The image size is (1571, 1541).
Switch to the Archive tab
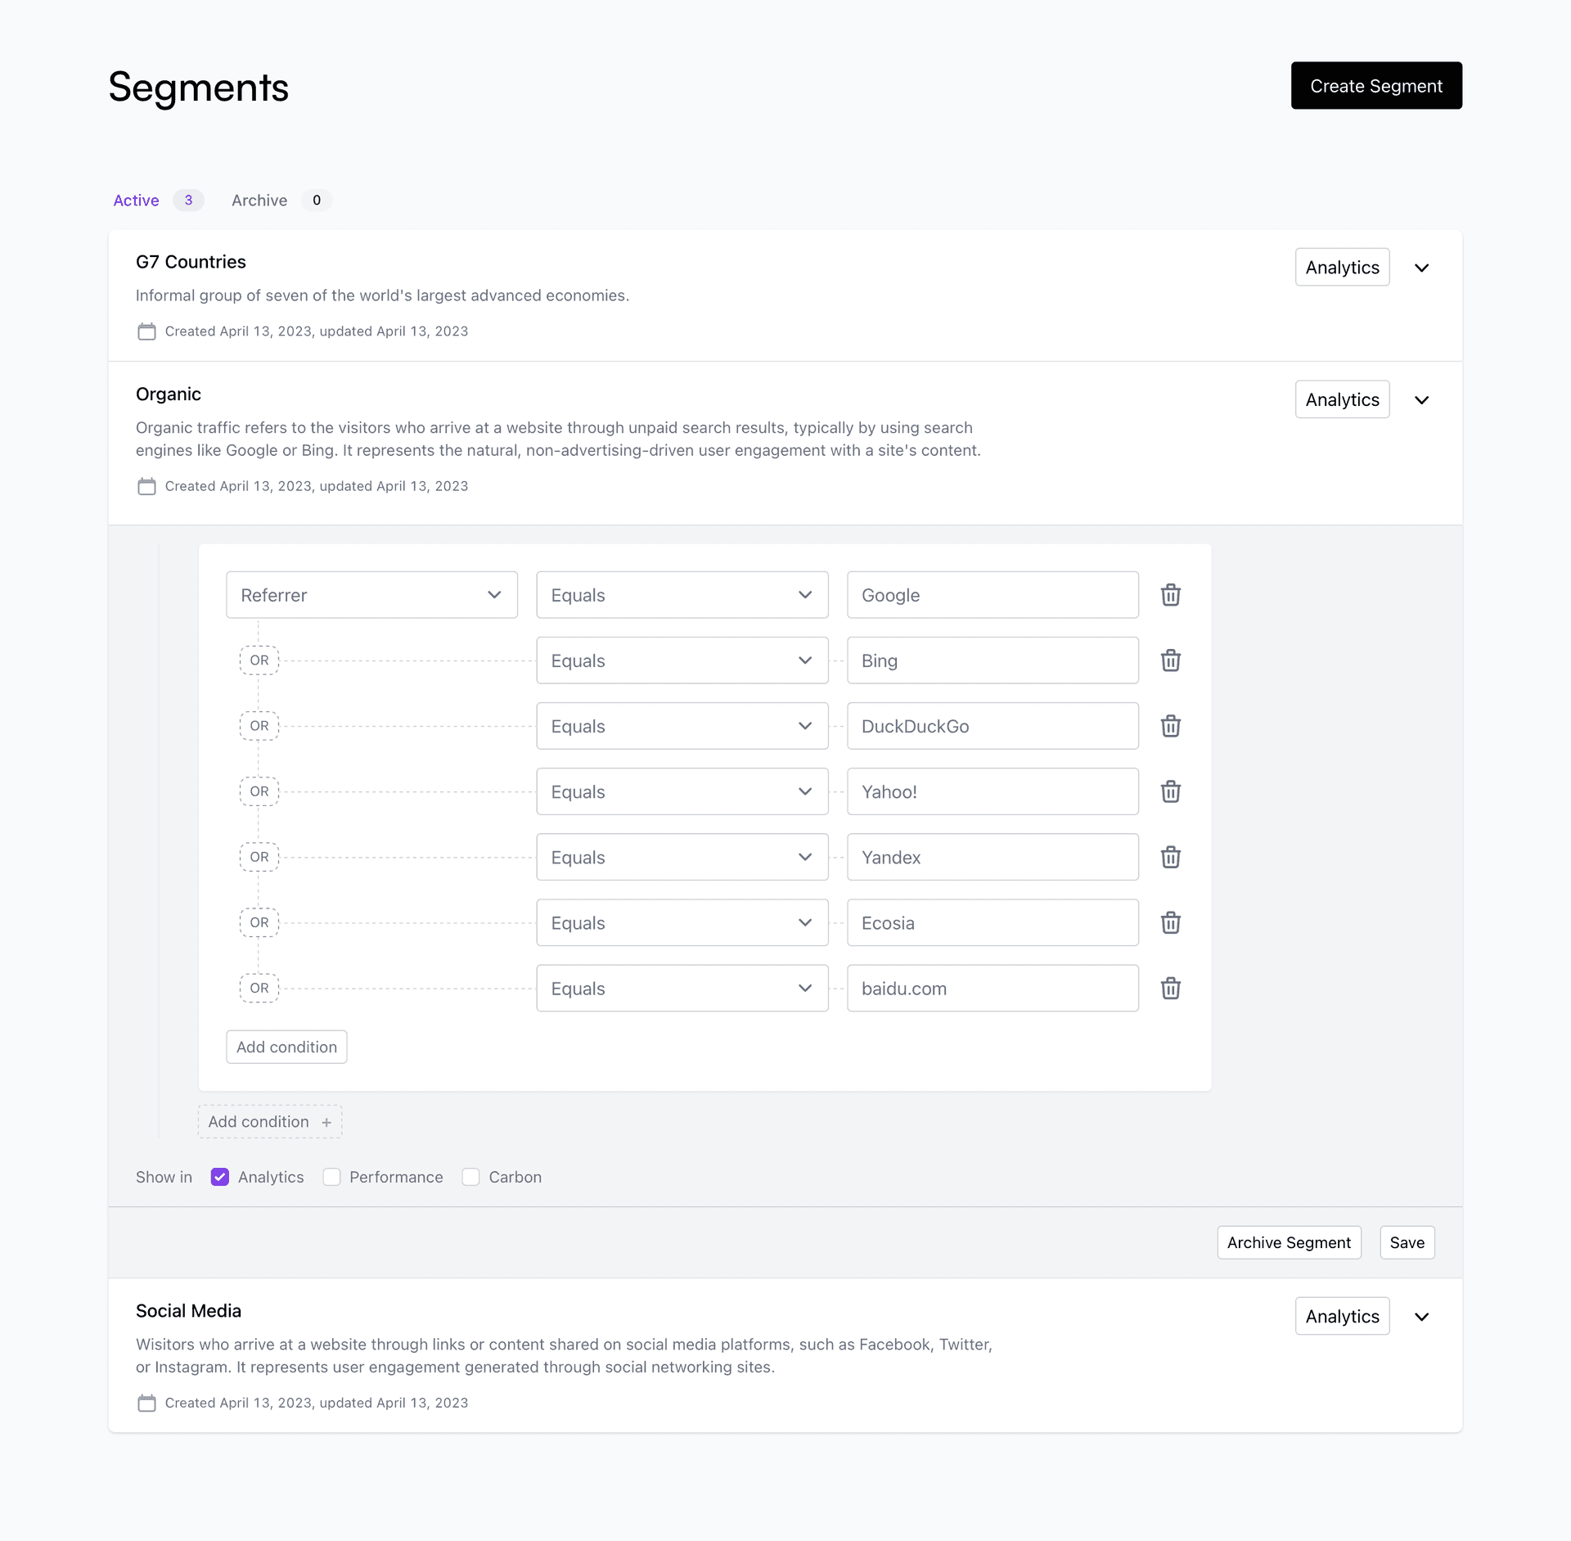coord(259,199)
